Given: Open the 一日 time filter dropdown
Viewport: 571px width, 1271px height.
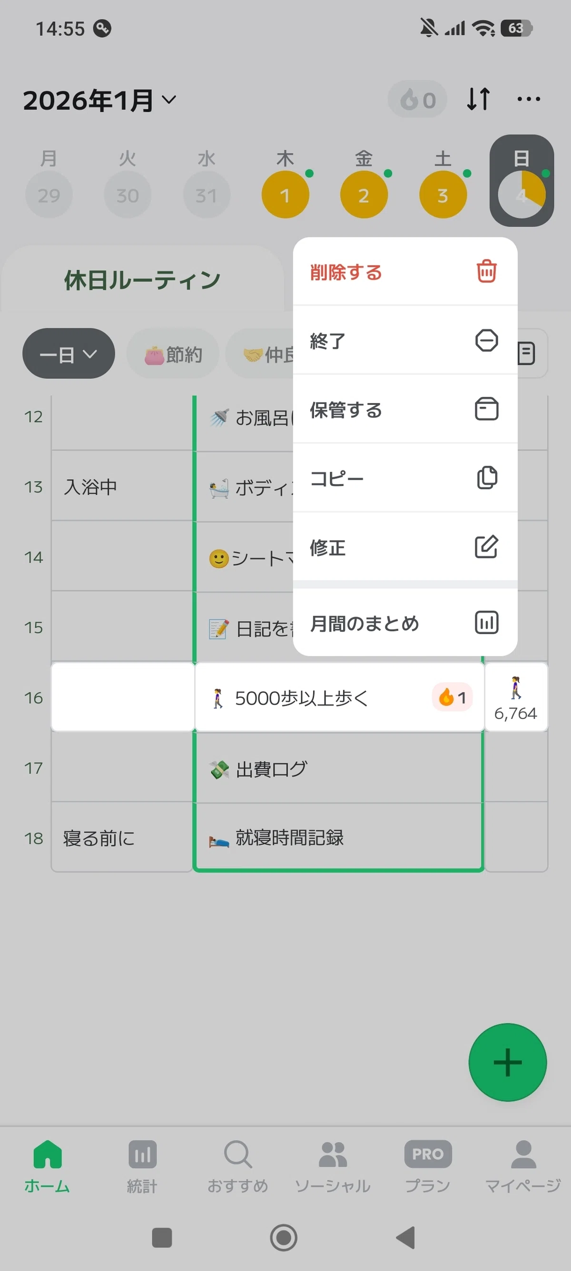Looking at the screenshot, I should [69, 353].
